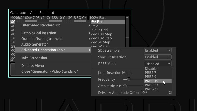Open Output offset adjustment submenu
Screen dimensions: 197x111
tap(53, 39)
